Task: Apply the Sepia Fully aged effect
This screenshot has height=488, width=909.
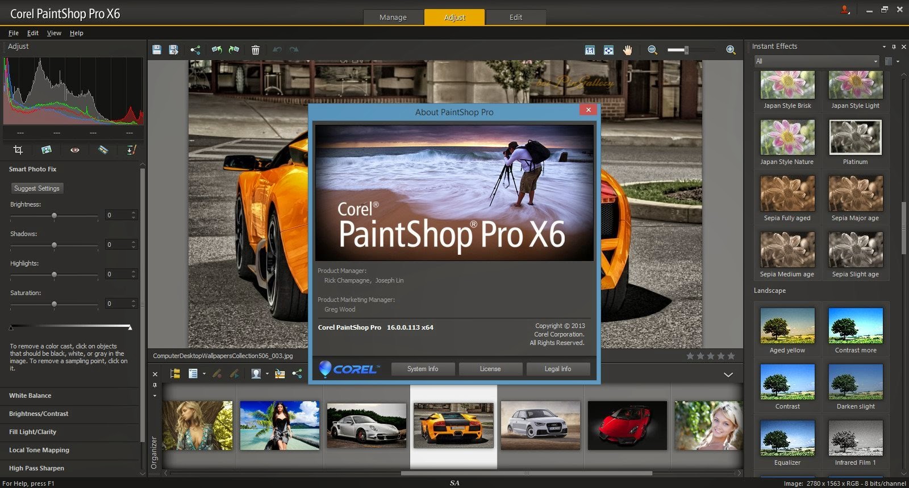Action: 787,198
